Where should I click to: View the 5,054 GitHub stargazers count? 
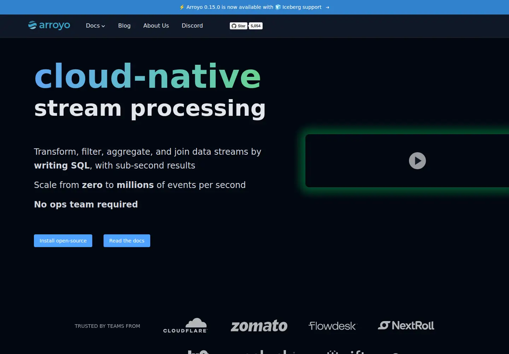coord(256,26)
